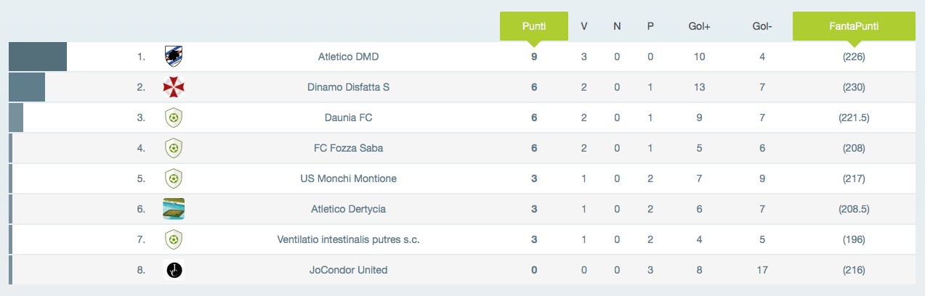Click the Gol- column header
Viewport: 925px width, 296px height.
click(762, 27)
